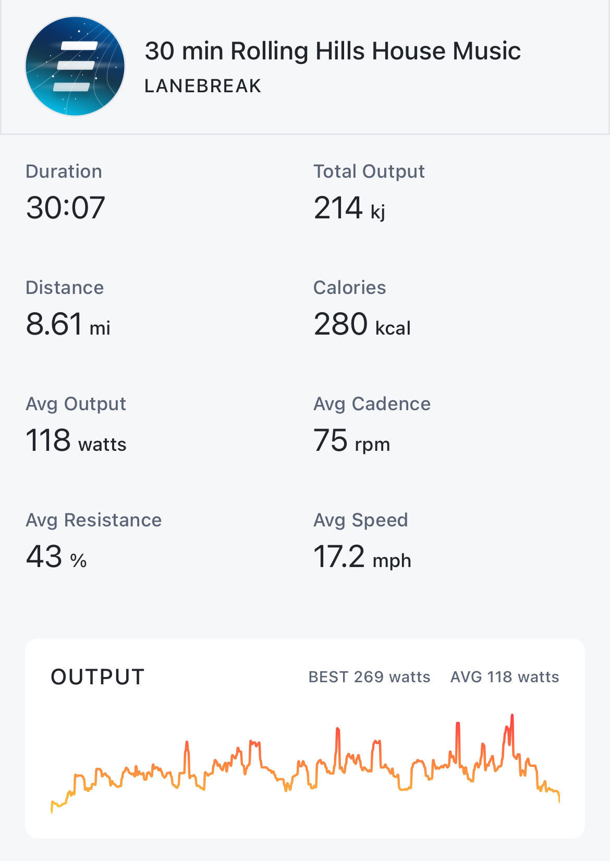This screenshot has width=610, height=861.
Task: Tap the Duration value 30:07
Action: coord(66,207)
